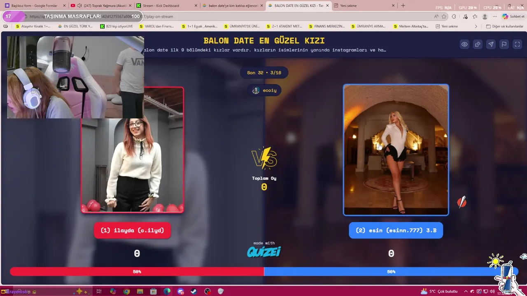Click the media control music note icon
Screen dimensions: 527x296
click(465, 16)
